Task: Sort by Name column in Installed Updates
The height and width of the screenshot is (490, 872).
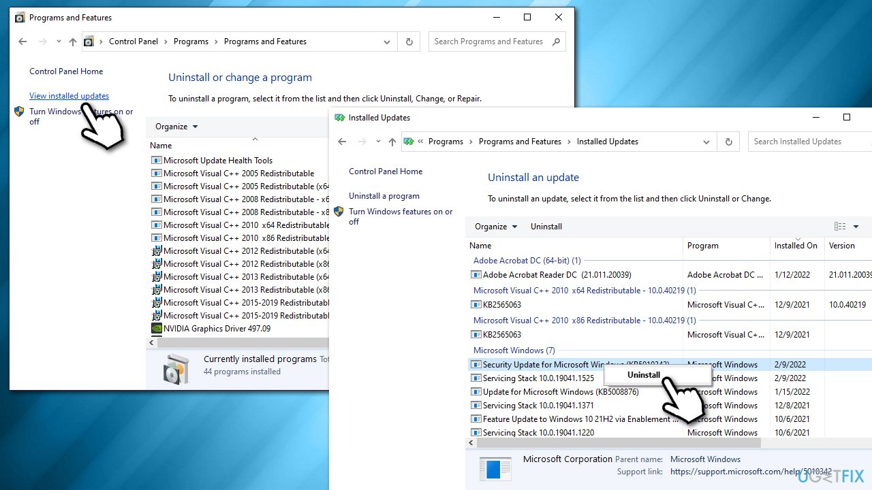Action: [575, 246]
